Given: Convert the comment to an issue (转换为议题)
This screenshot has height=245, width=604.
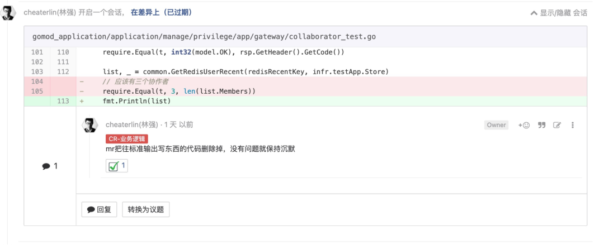Looking at the screenshot, I should coord(145,210).
